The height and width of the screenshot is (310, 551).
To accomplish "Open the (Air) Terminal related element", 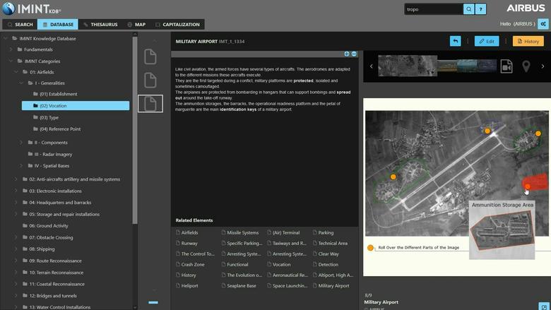I will point(283,232).
